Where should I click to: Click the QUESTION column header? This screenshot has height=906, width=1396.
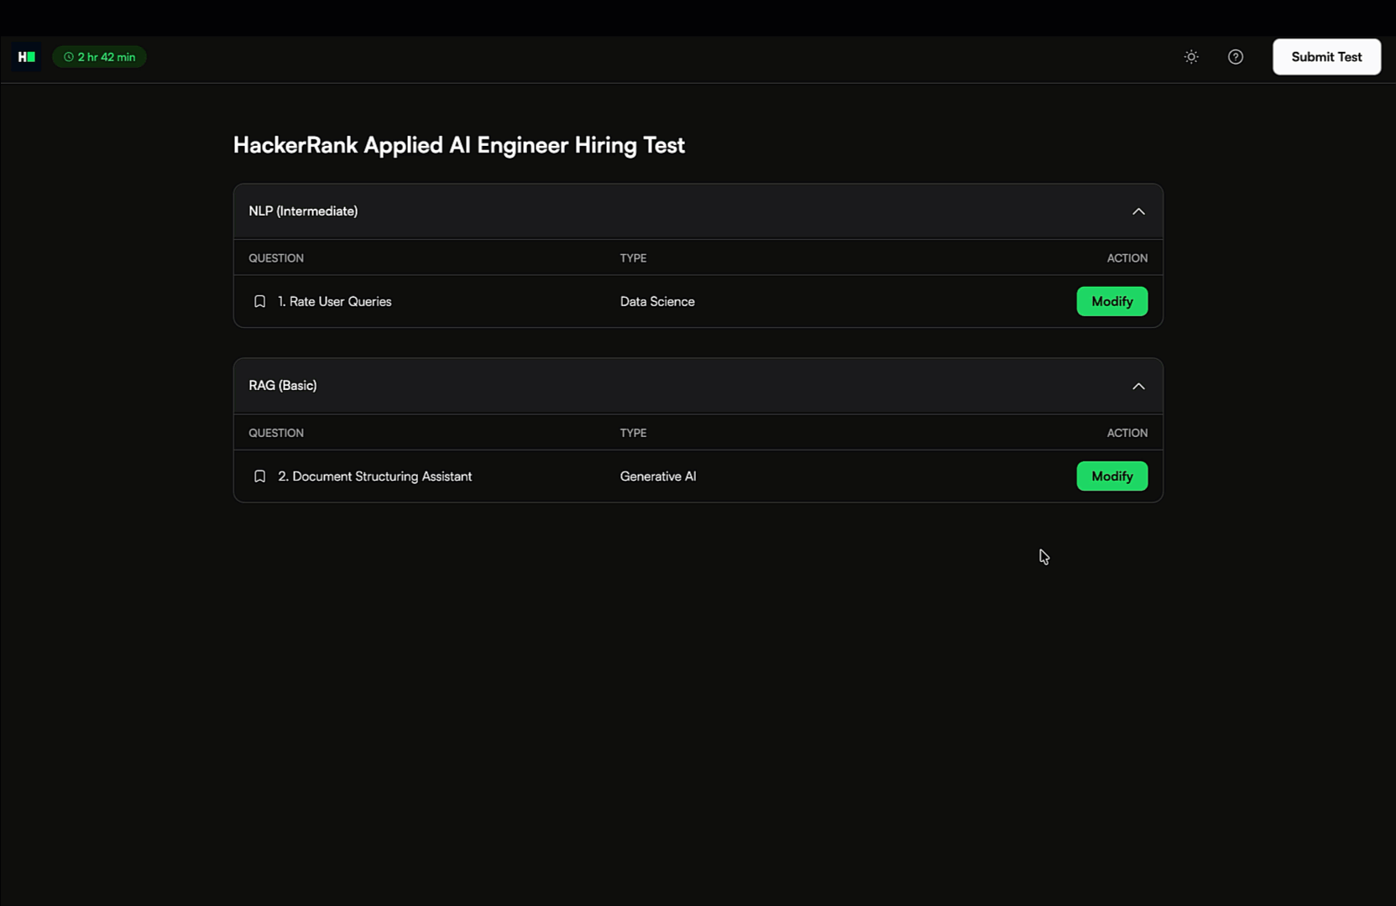click(x=275, y=258)
